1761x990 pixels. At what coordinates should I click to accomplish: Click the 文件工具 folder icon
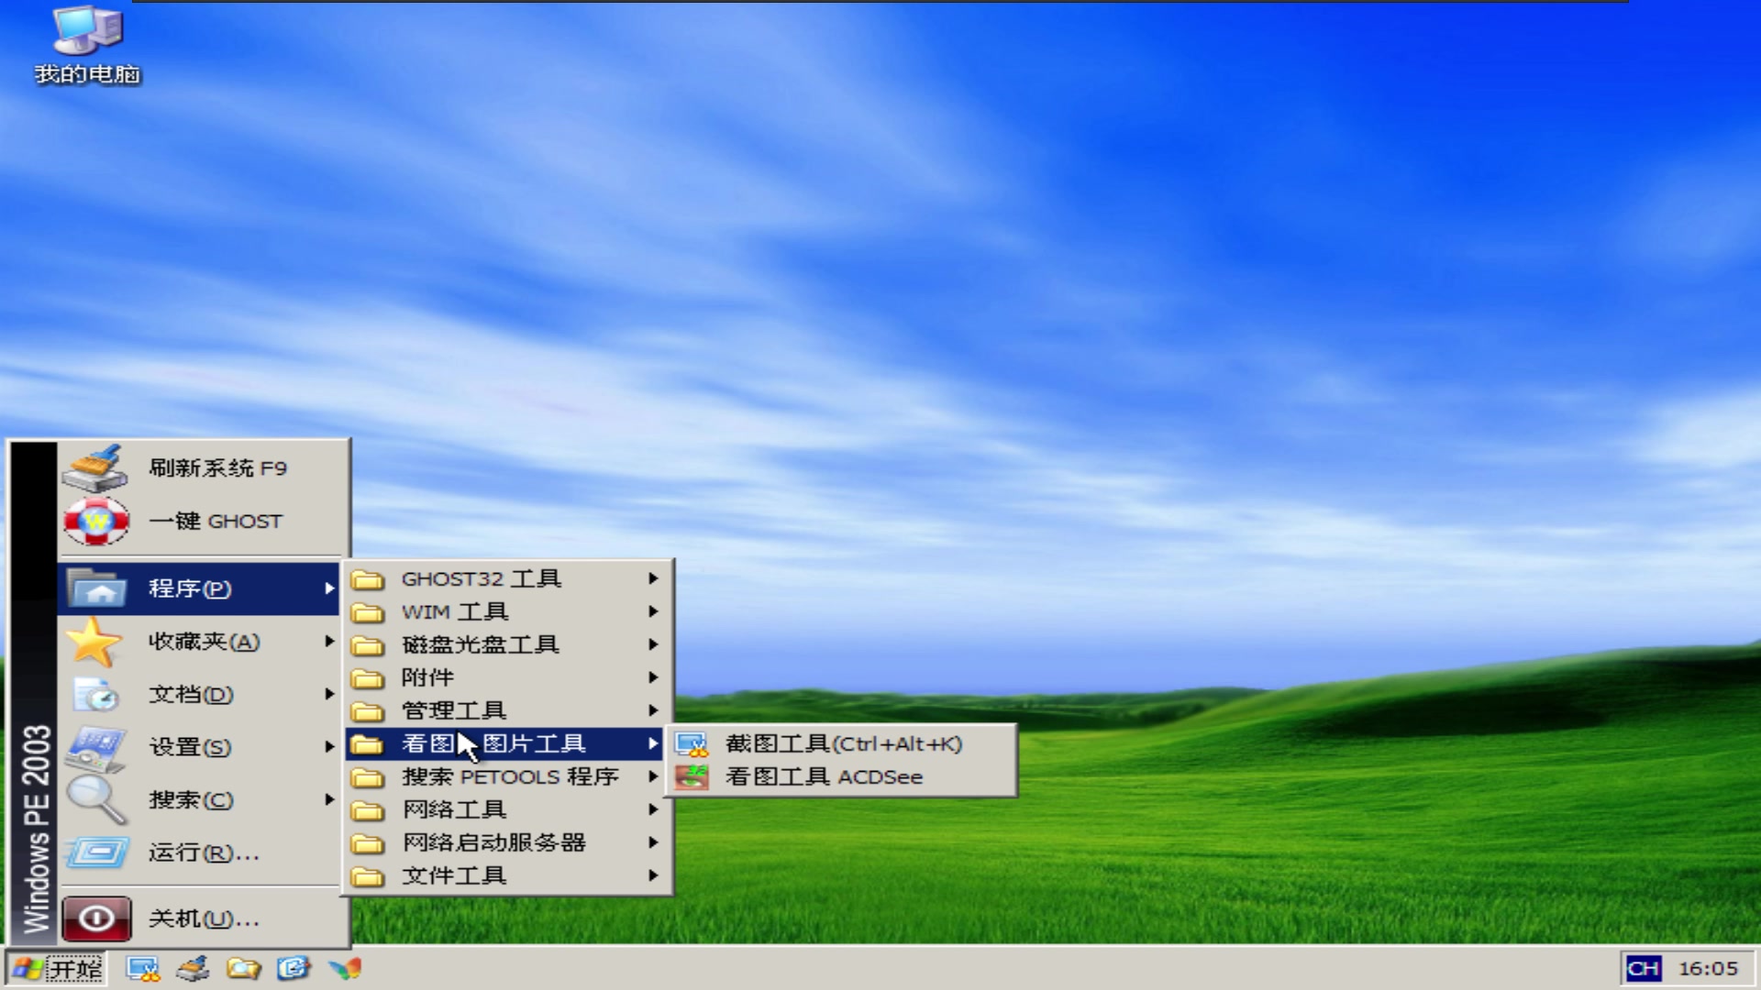coord(368,876)
